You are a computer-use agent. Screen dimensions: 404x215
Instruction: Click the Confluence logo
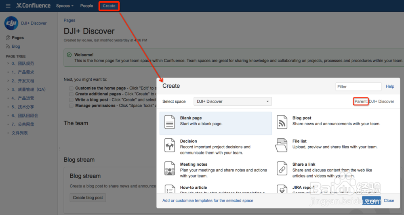[x=34, y=6]
